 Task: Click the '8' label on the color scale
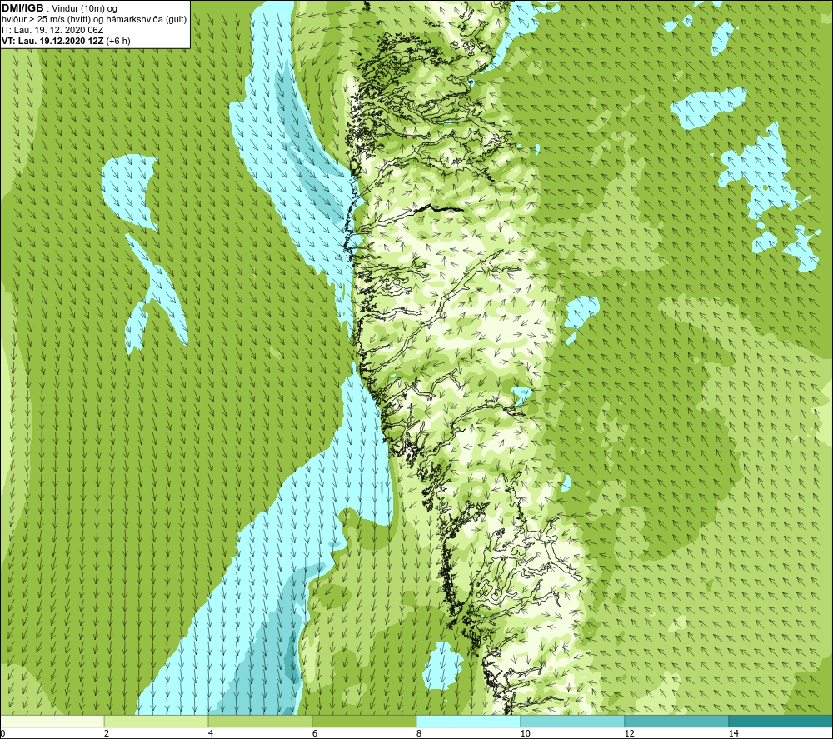click(419, 733)
